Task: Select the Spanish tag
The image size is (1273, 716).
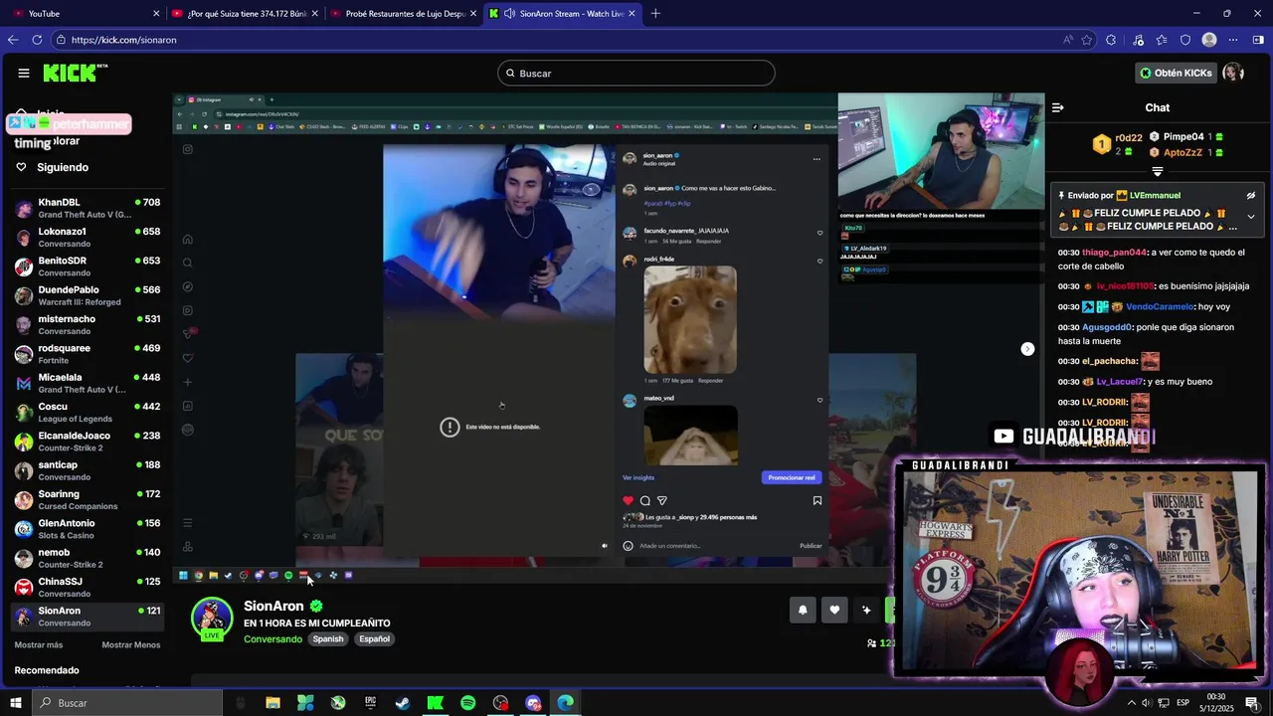Action: pyautogui.click(x=327, y=639)
